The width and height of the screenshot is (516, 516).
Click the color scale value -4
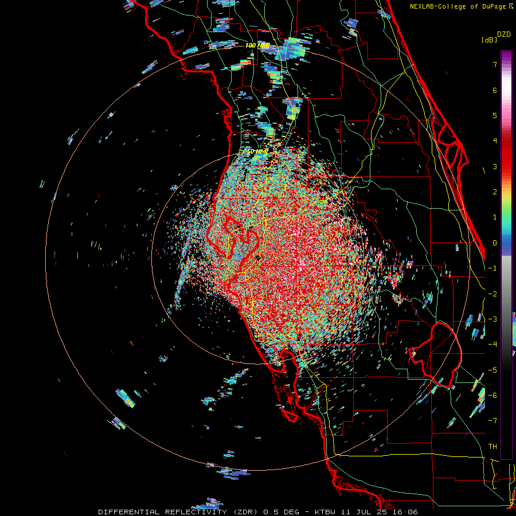pyautogui.click(x=492, y=345)
